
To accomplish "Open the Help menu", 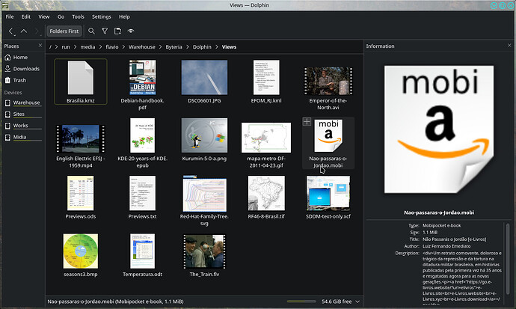I will [124, 16].
